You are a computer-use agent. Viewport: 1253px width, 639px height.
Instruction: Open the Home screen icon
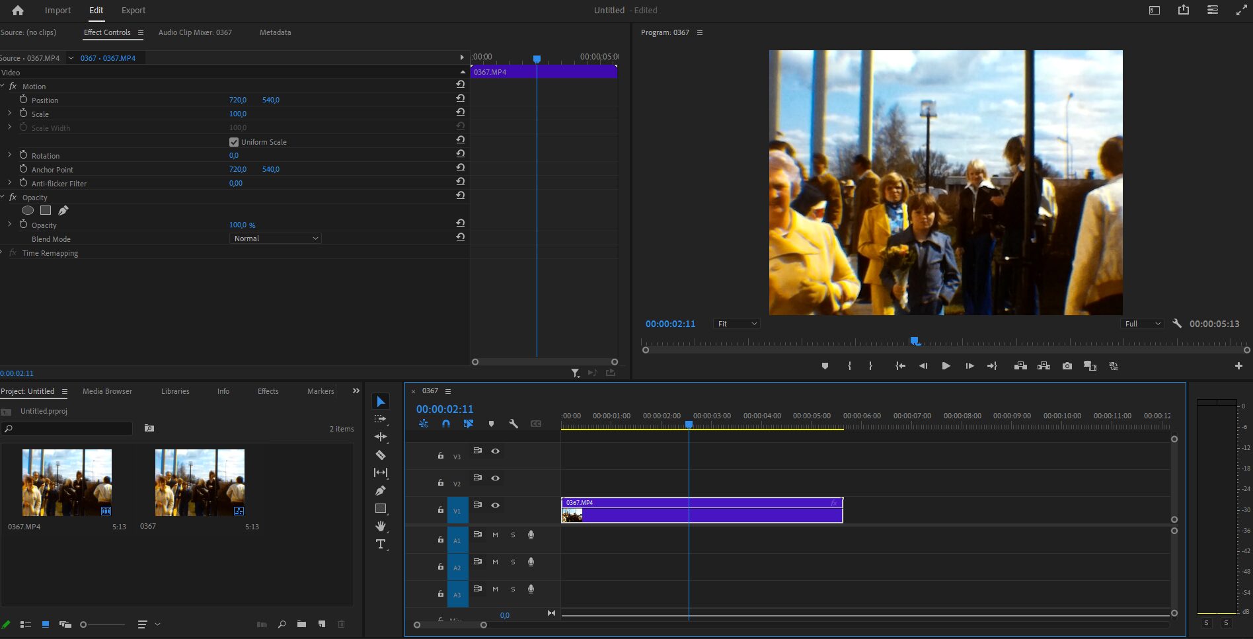(x=18, y=11)
